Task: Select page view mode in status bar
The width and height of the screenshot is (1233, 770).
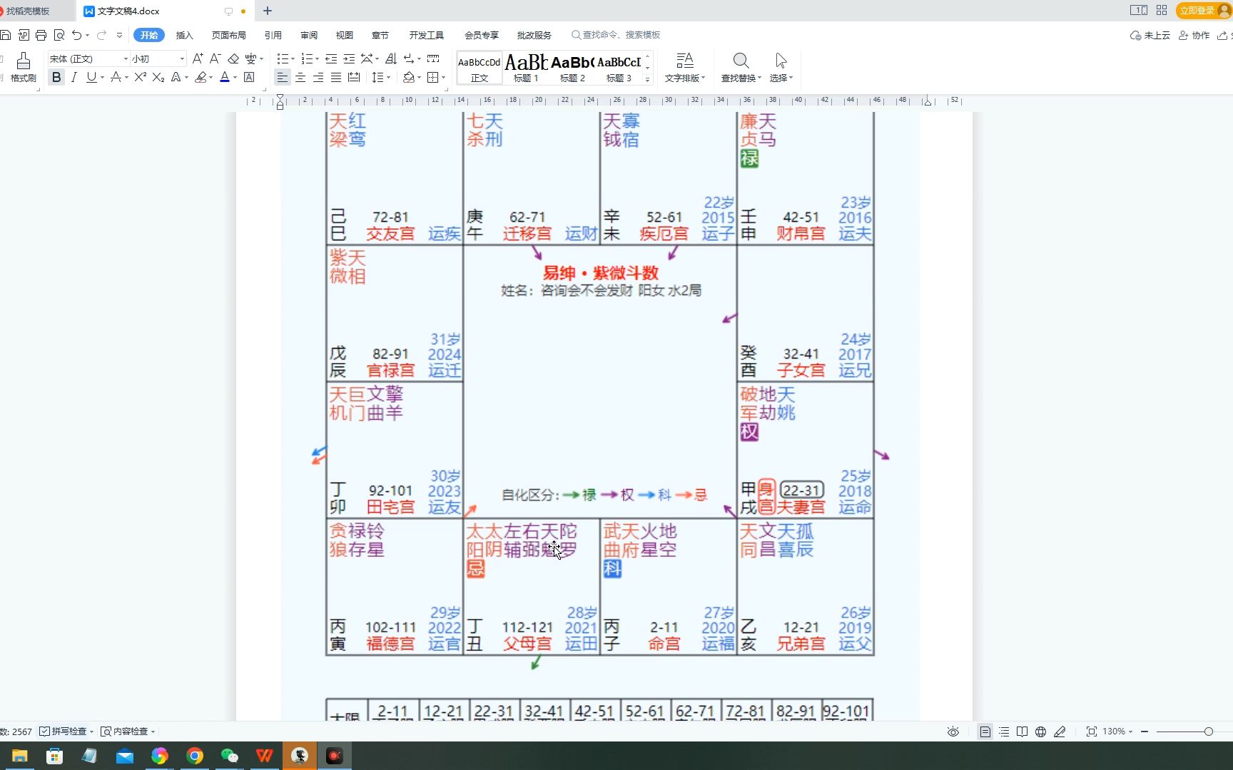Action: (985, 731)
